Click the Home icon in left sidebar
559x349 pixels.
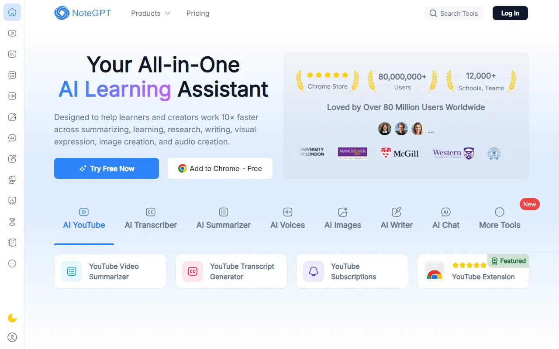[x=12, y=12]
